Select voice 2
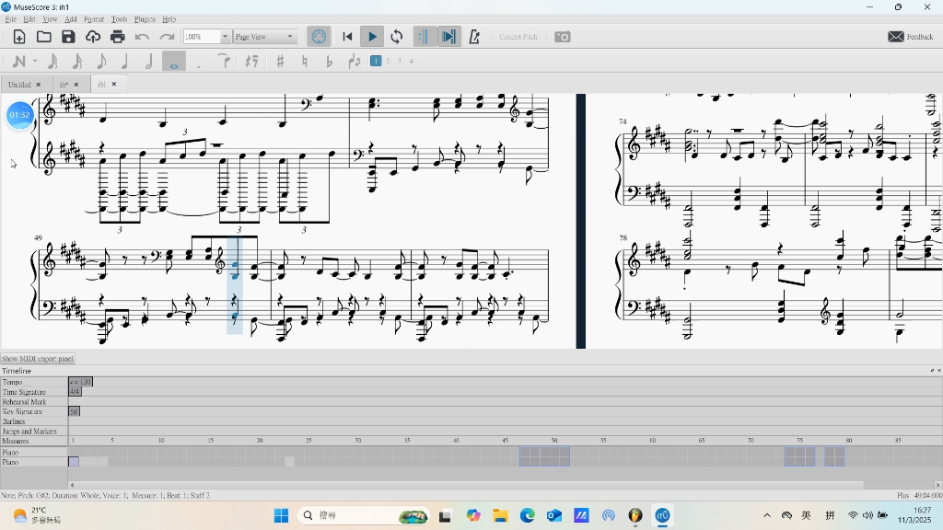The height and width of the screenshot is (530, 943). pos(388,61)
